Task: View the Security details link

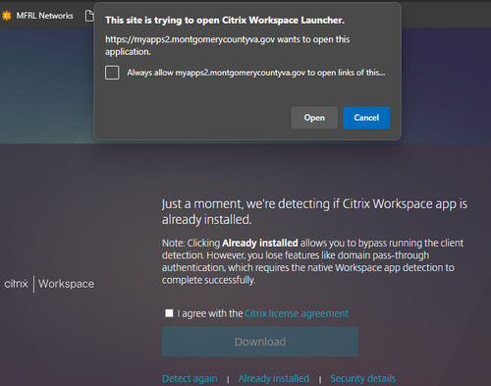Action: [362, 378]
